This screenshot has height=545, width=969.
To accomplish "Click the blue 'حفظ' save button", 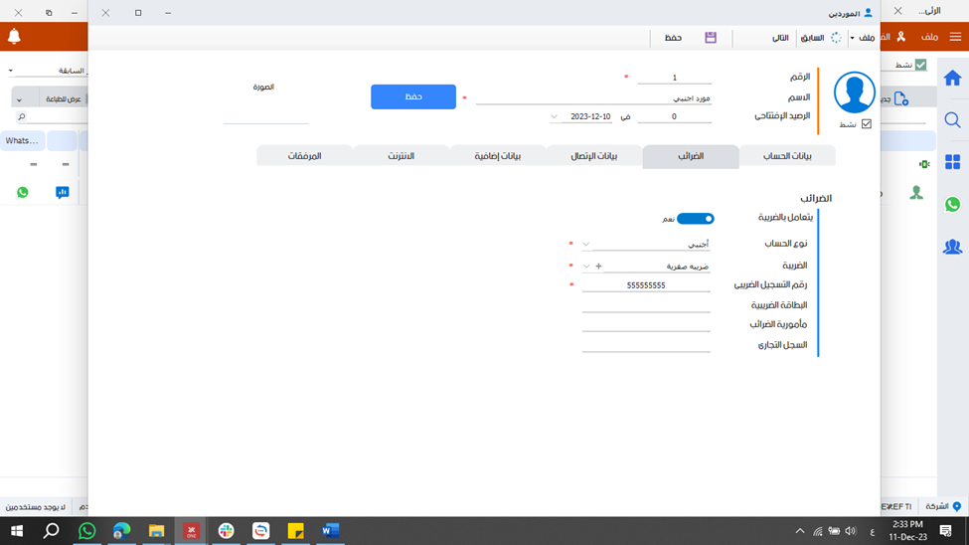I will click(x=412, y=96).
